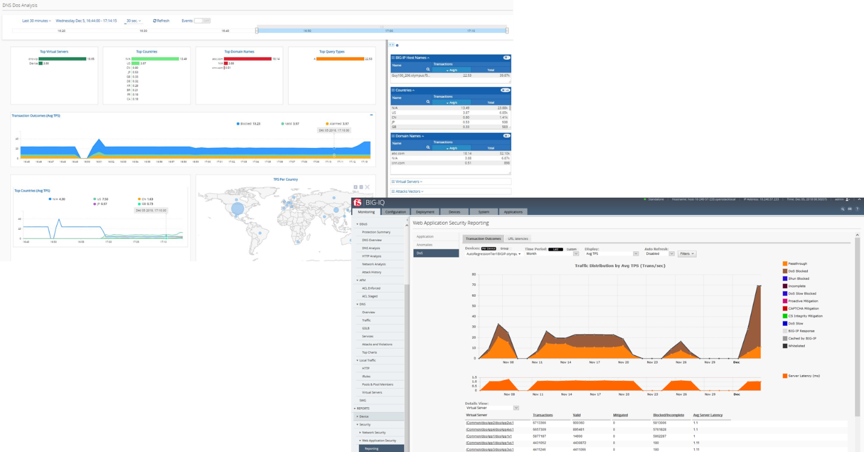Click the F5 logo in BIG-IQ header

pos(358,202)
